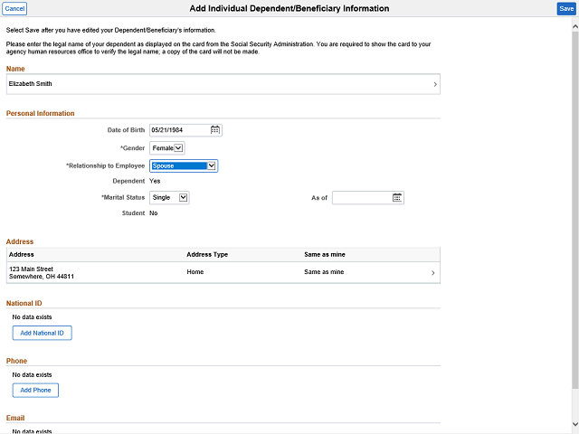579x434 pixels.
Task: Click the As of date input field
Action: pyautogui.click(x=362, y=198)
